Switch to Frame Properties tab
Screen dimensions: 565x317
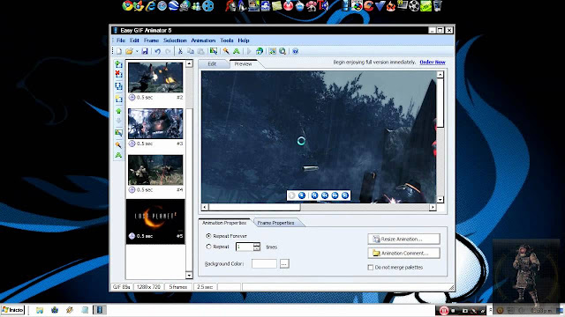click(275, 223)
